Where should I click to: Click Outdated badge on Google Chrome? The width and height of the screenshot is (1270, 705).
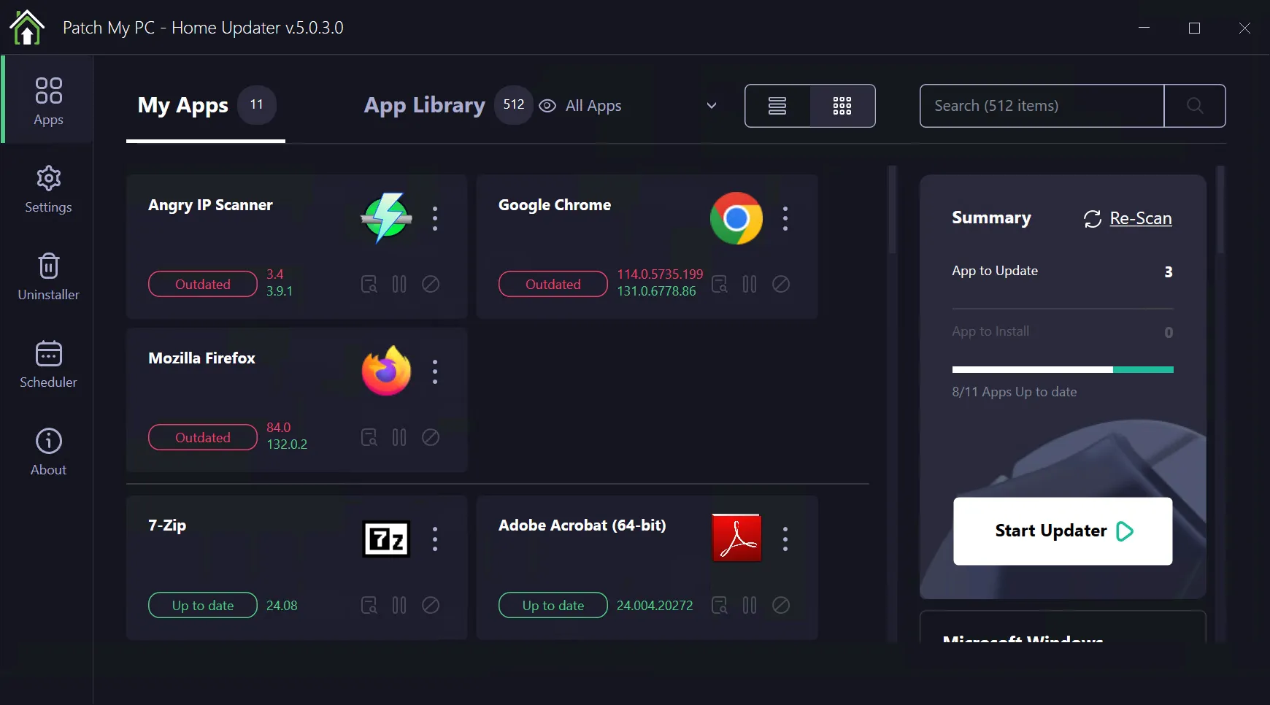pyautogui.click(x=553, y=284)
